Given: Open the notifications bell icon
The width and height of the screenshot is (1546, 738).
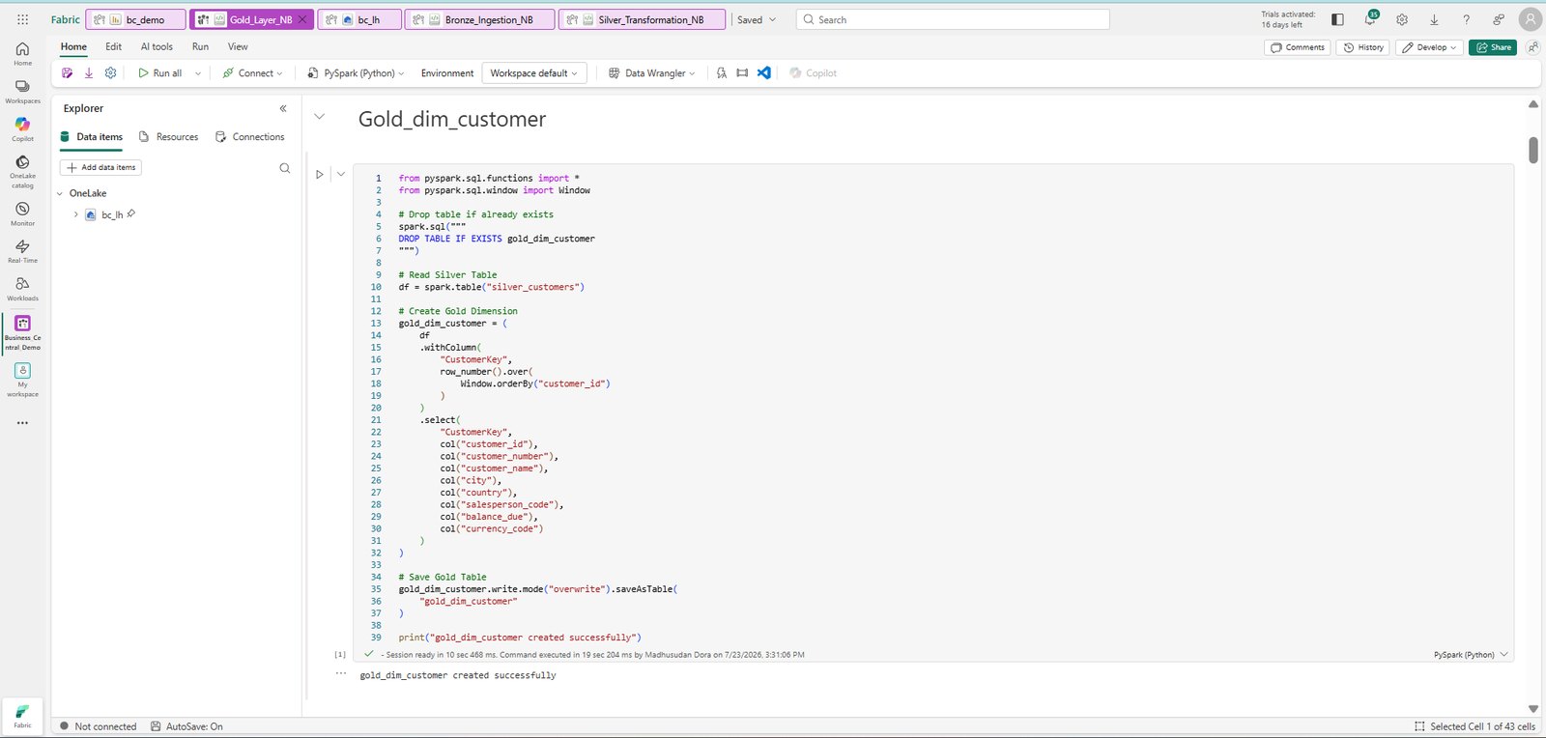Looking at the screenshot, I should tap(1370, 19).
